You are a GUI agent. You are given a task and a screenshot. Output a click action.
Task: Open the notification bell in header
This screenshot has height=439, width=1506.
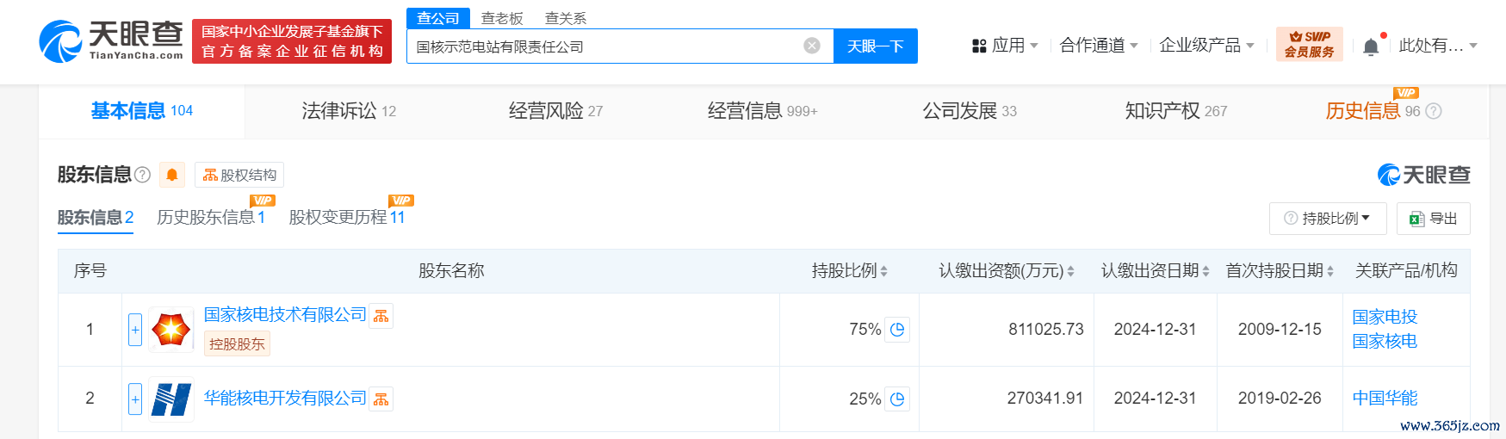click(x=1371, y=46)
